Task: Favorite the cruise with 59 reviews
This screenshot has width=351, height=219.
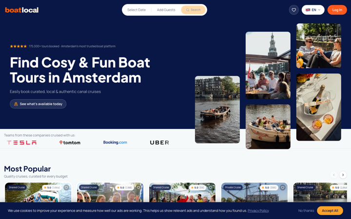Action: [211, 187]
